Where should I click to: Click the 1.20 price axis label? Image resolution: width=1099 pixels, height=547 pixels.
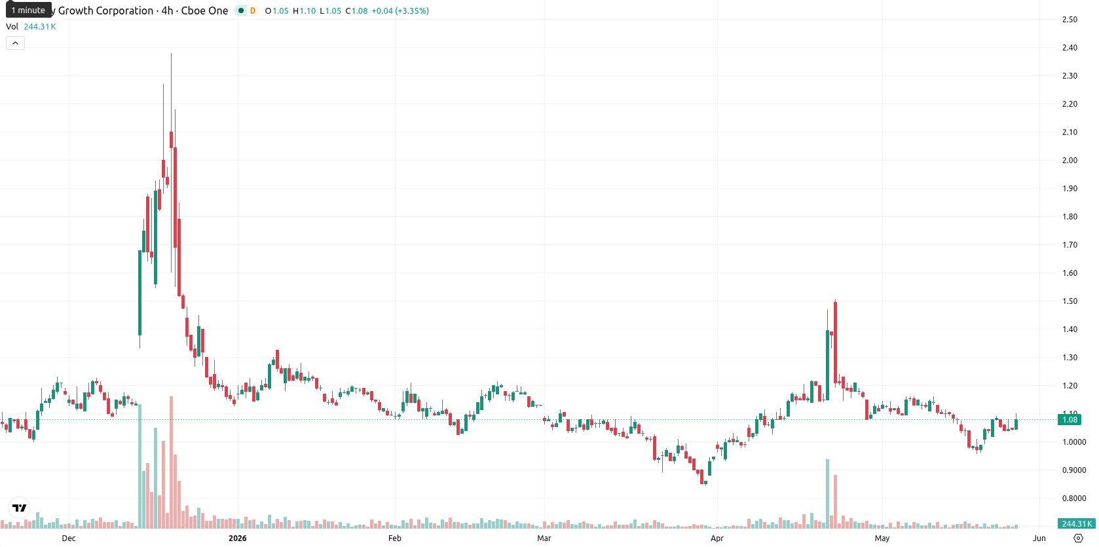pos(1070,386)
